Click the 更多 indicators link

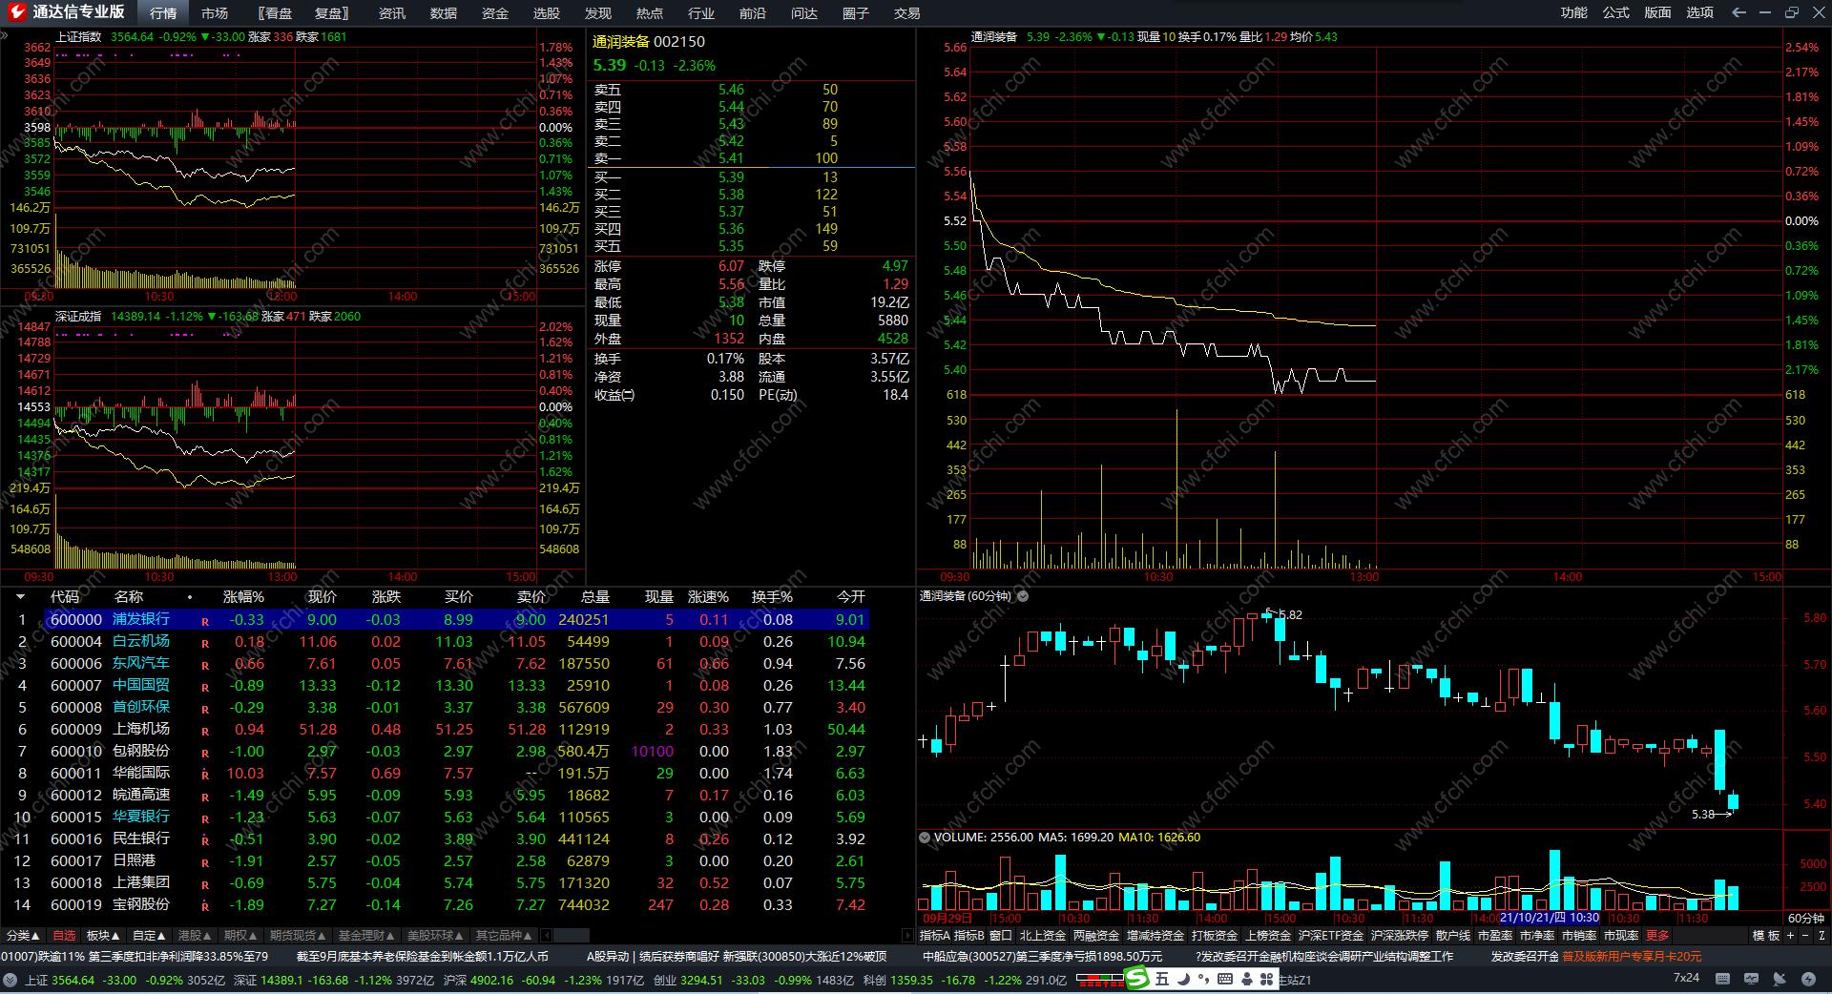1658,936
